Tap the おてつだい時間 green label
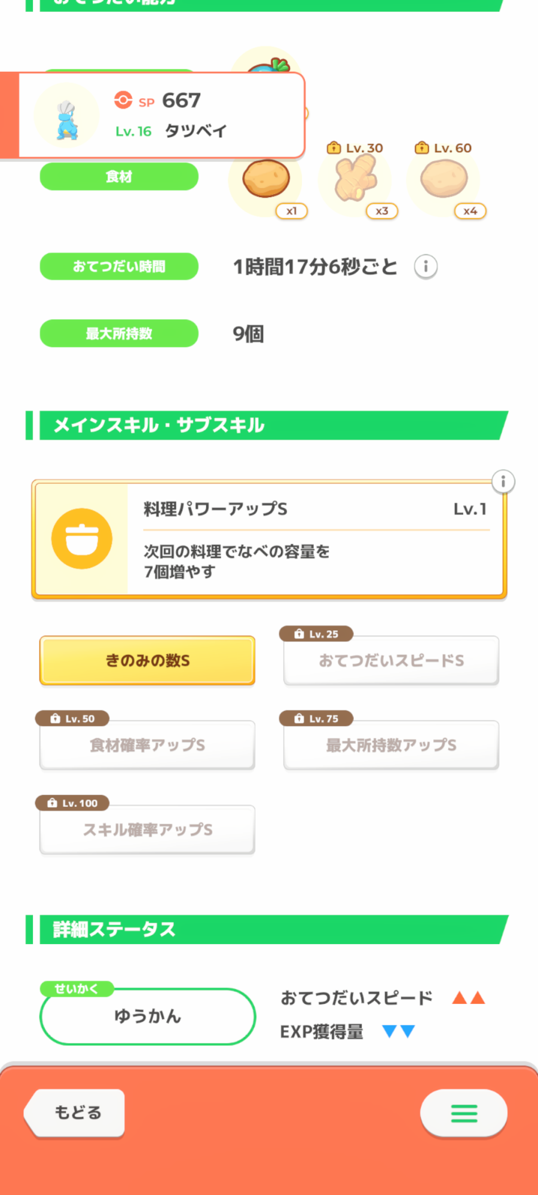Viewport: 538px width, 1195px height. (119, 266)
